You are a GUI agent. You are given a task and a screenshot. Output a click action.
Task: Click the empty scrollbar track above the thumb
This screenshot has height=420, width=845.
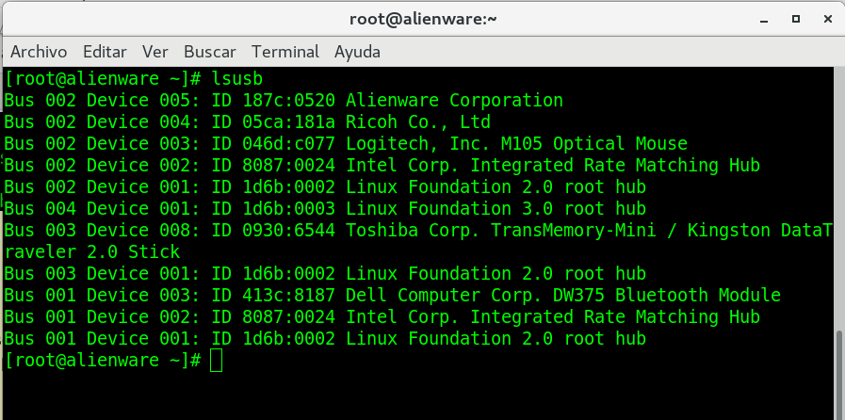click(838, 188)
